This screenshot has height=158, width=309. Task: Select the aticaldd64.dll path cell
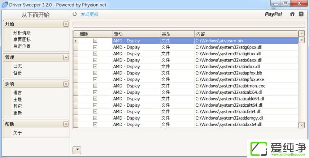click(246, 99)
